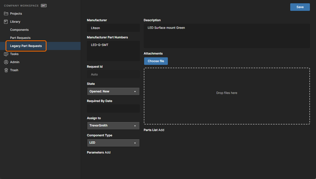Viewport: 316px width, 179px height.
Task: Select Legacy Part Requests sidebar item
Action: 26,46
